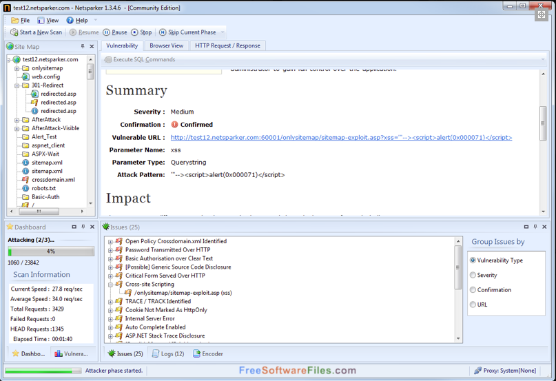
Task: Select Internal Server Error flag icon
Action: [119, 318]
